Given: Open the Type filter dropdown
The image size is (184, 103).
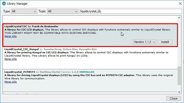Looking at the screenshot, I should (24, 11).
